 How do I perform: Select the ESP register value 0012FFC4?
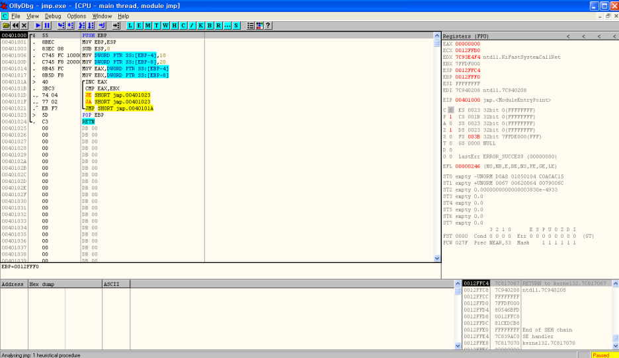(x=468, y=70)
